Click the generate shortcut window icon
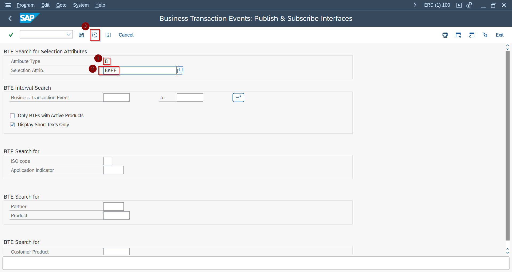Screen dimensions: 512x272 point(472,35)
